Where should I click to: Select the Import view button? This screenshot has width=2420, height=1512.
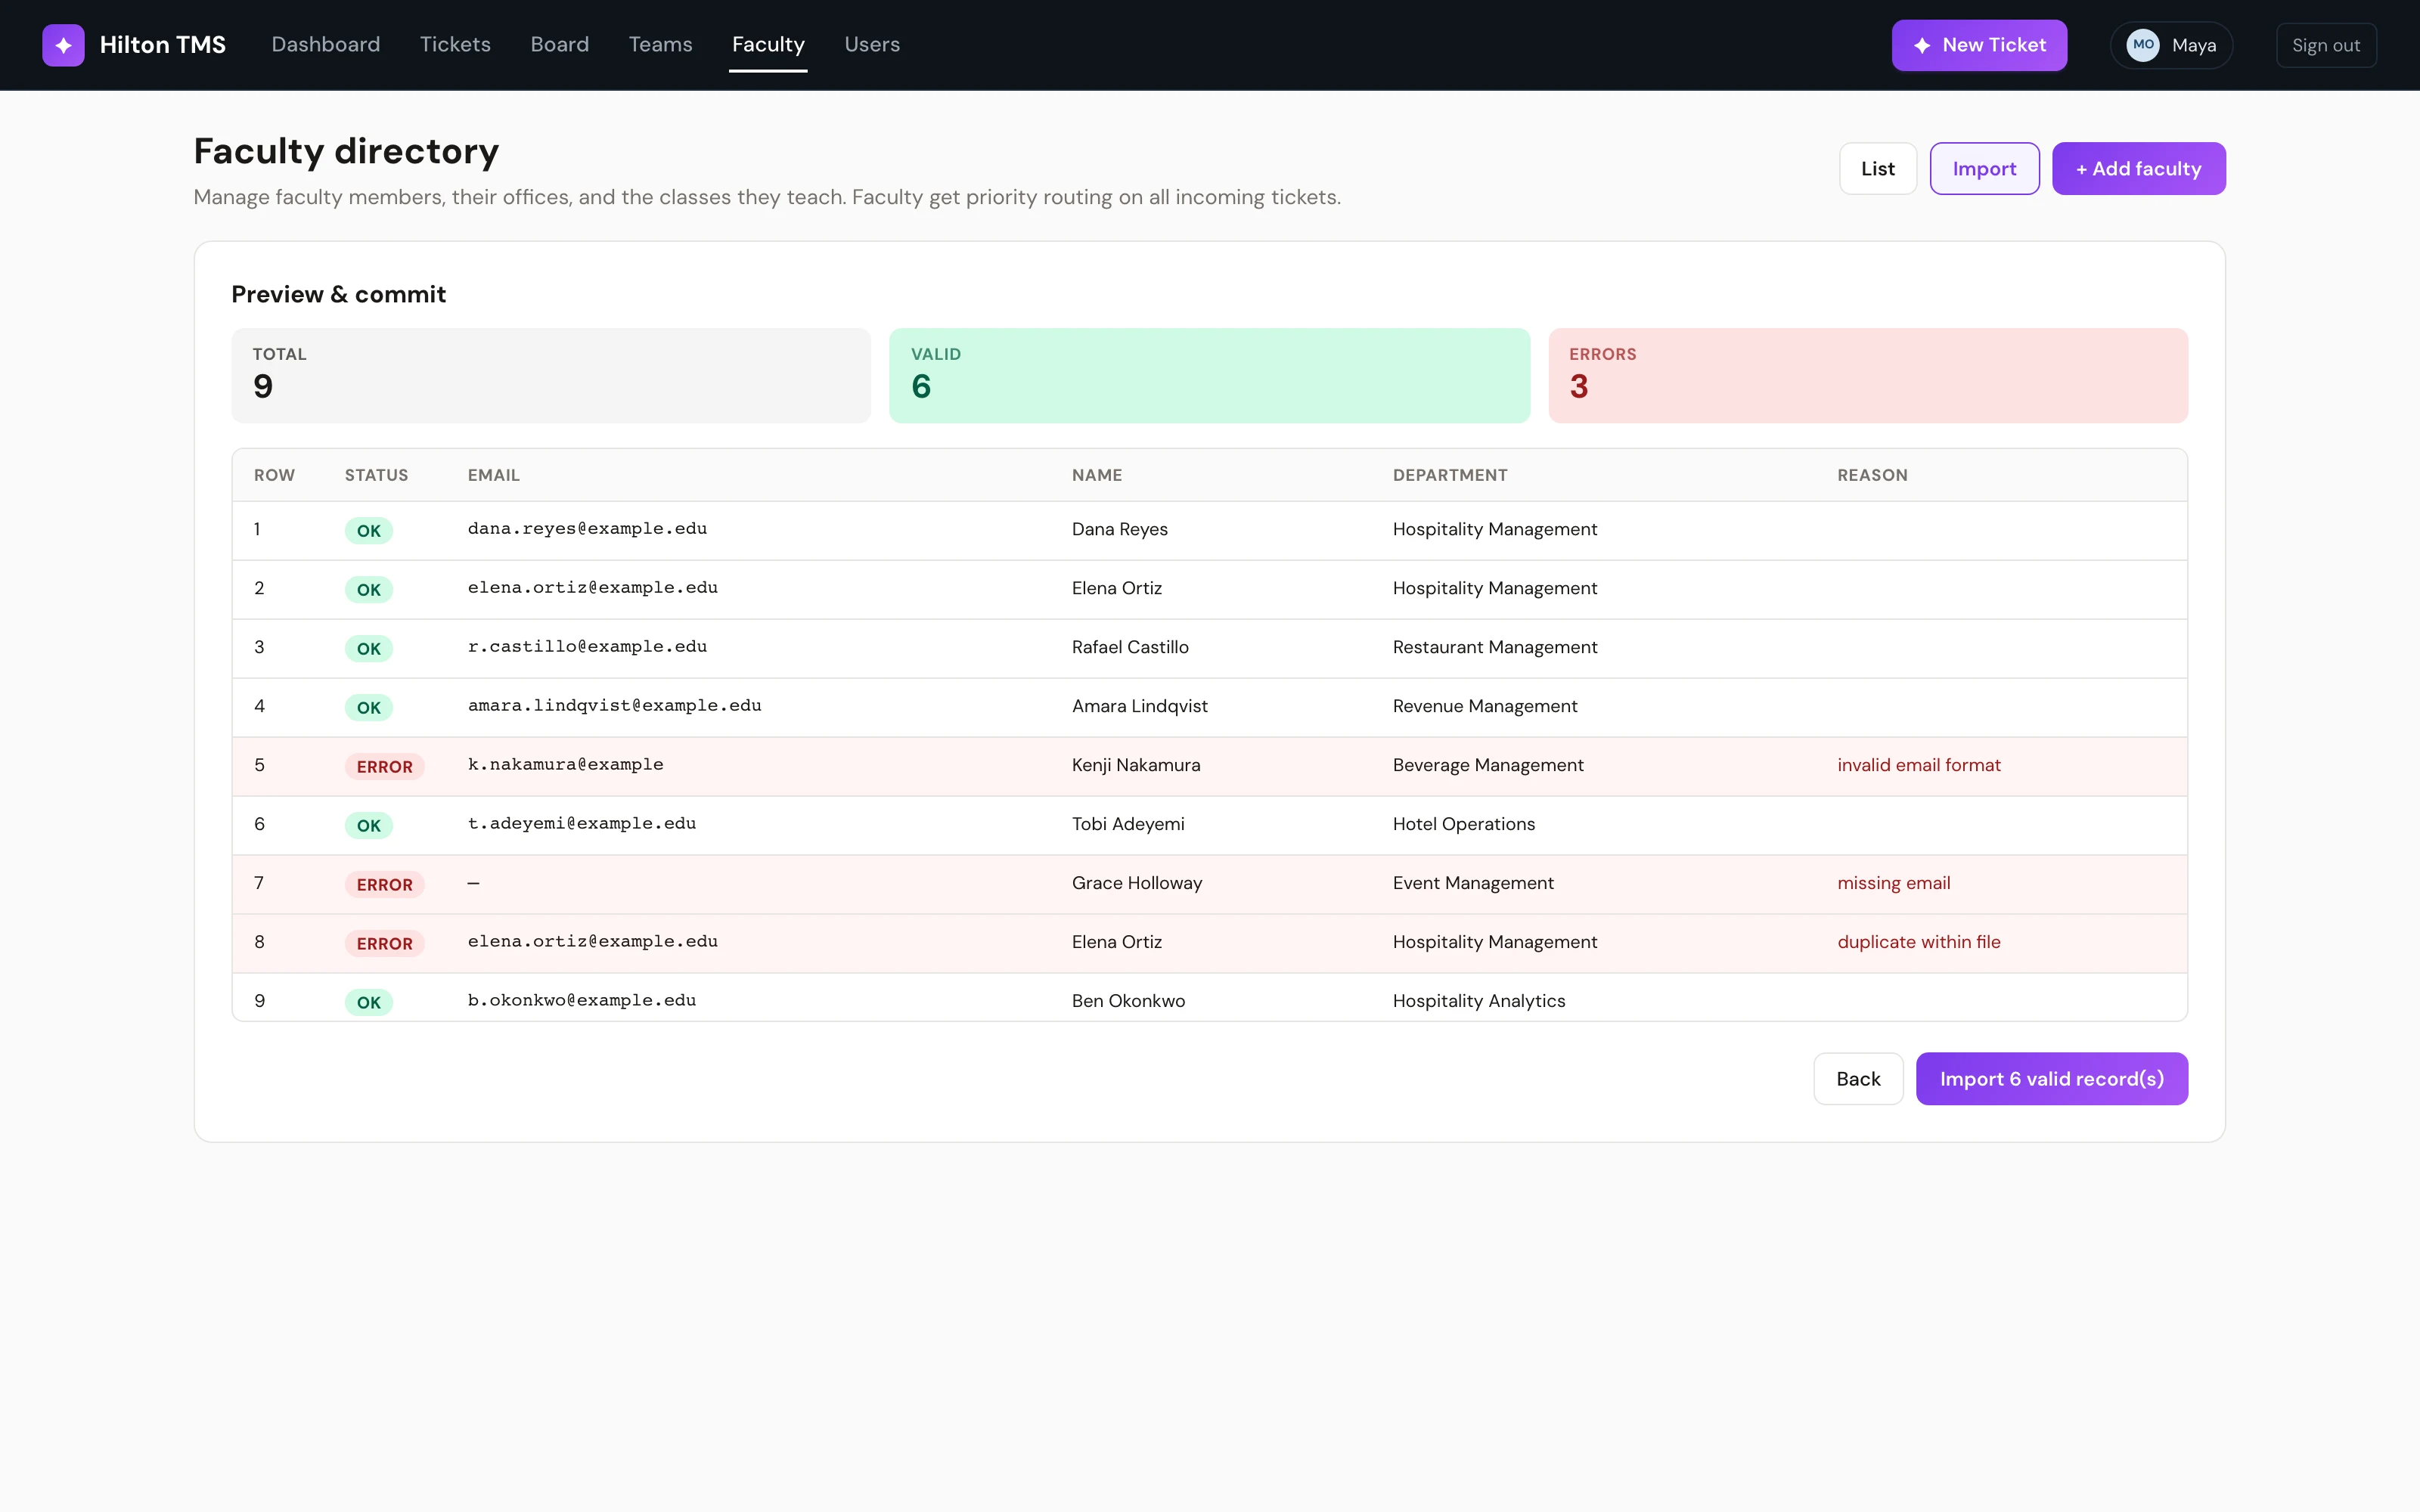tap(1984, 168)
